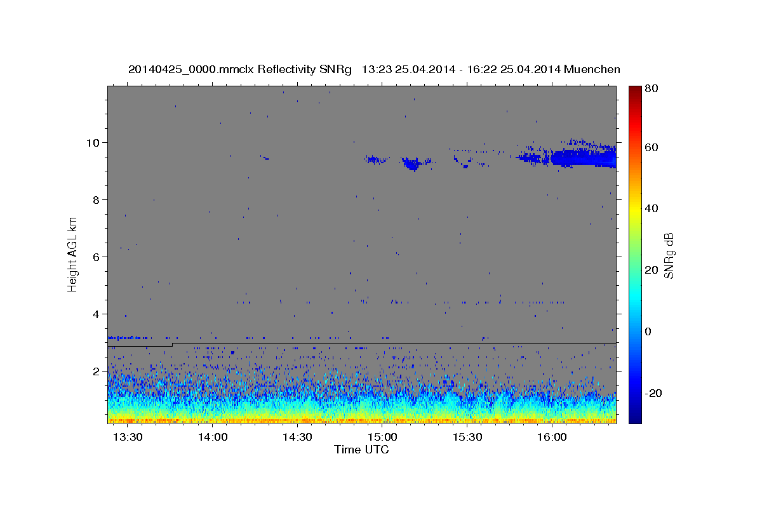Click the '14:30' time axis label
Image resolution: width=762 pixels, height=508 pixels.
tap(298, 438)
